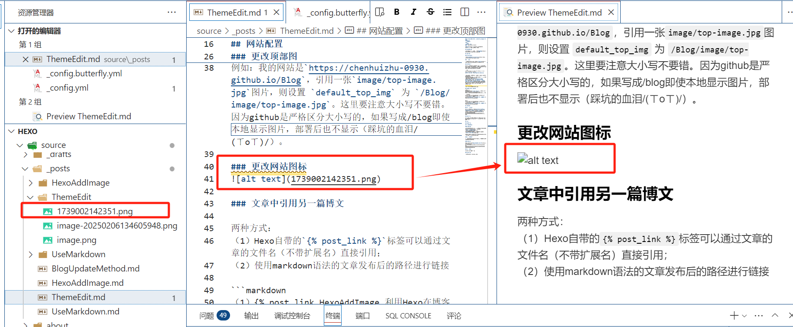Screen dimensions: 793x327
Task: Open BlogUpdateMethod.md file
Action: [x=95, y=268]
